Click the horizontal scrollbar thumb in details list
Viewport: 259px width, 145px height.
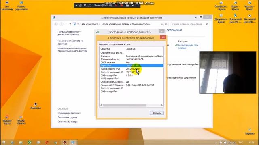tap(125, 105)
